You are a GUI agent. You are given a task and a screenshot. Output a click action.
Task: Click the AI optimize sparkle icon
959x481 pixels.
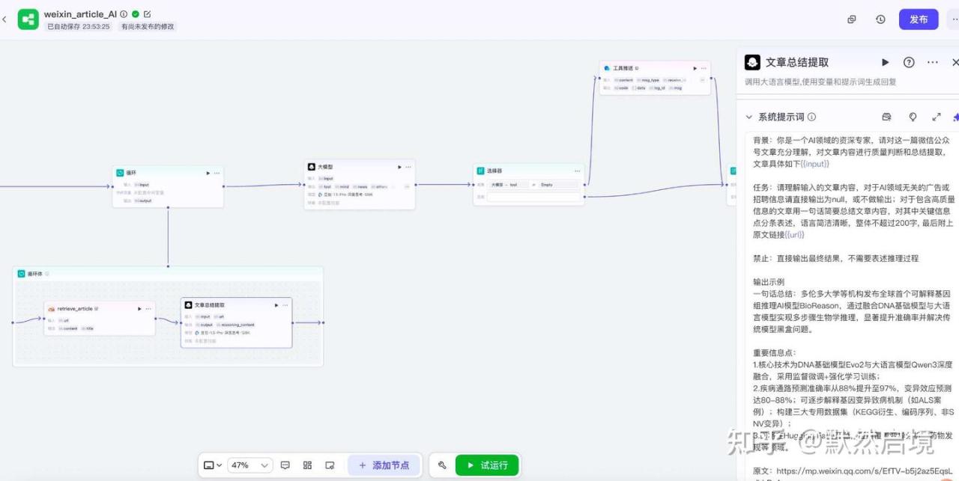[955, 117]
